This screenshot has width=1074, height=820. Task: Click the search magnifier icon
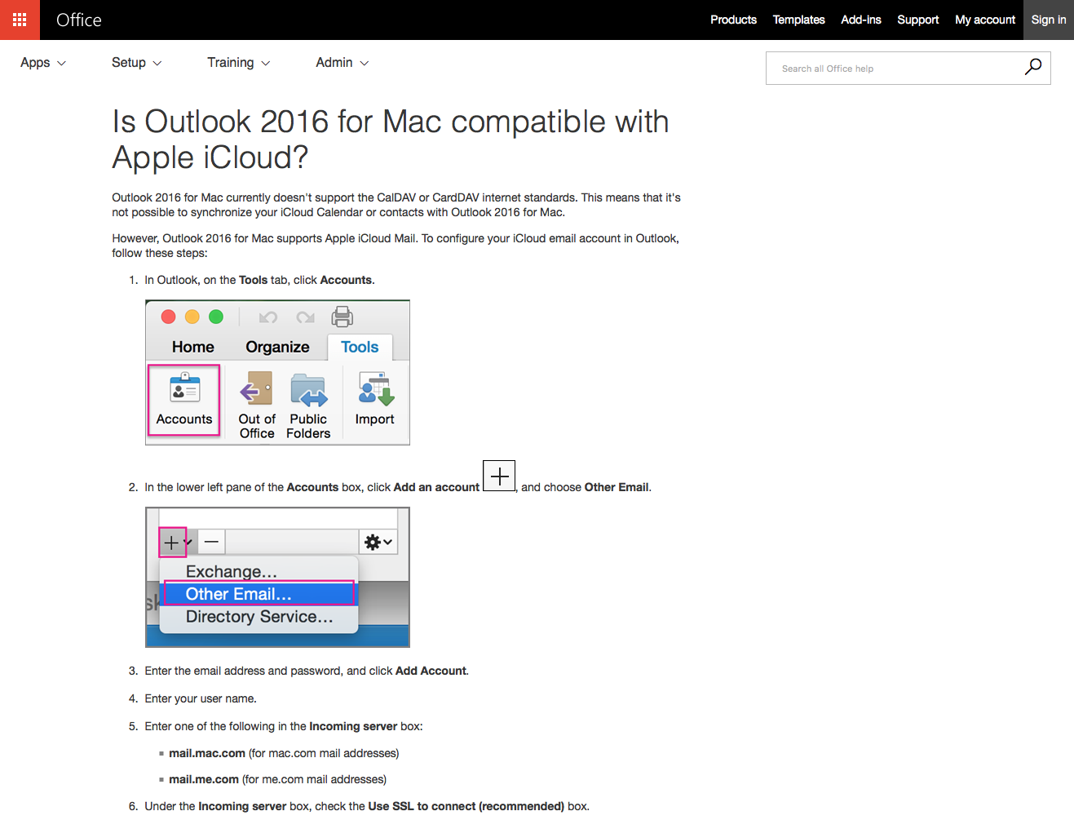coord(1032,68)
